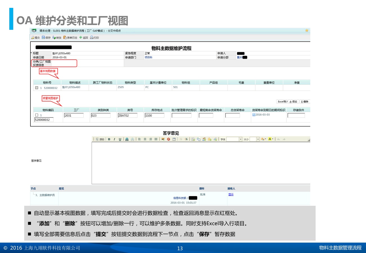The width and height of the screenshot is (366, 253).
Task: Click the 工厂 input field containing 2031
Action: point(74,116)
